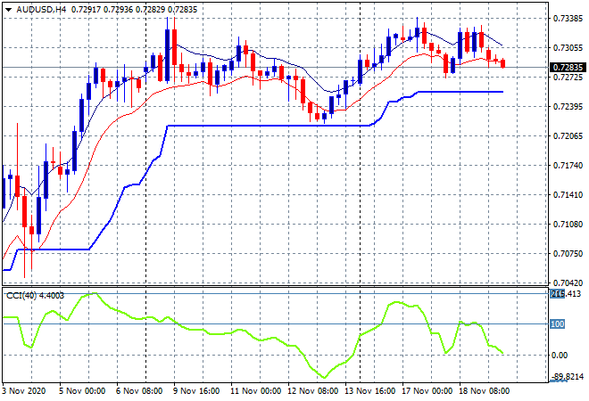Click the 0.00 level on the CCI scale
The height and width of the screenshot is (401, 589).
point(560,355)
